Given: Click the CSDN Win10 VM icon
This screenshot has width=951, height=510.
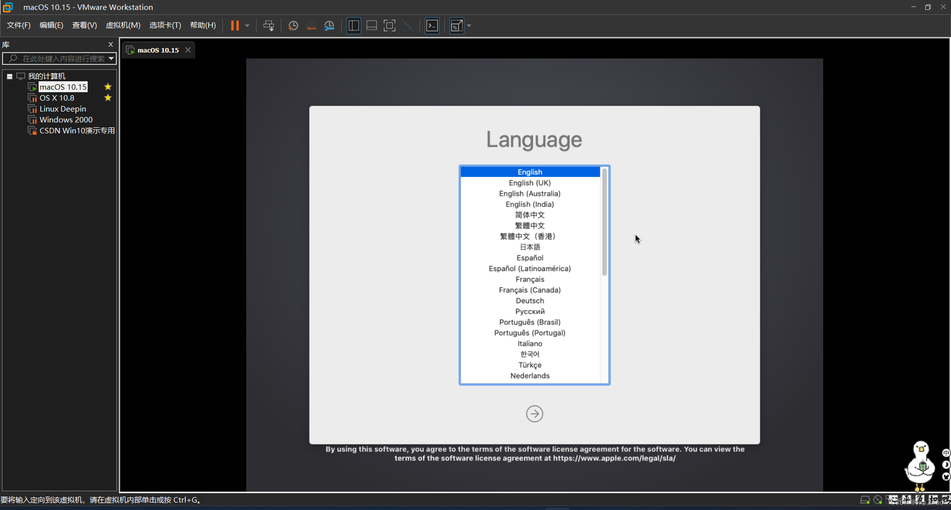Looking at the screenshot, I should 33,131.
